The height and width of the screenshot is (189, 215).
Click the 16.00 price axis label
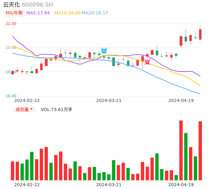pyautogui.click(x=11, y=96)
